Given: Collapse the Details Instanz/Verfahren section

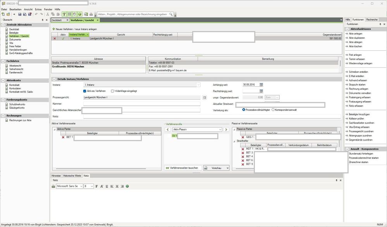Looking at the screenshot, I should [x=54, y=79].
